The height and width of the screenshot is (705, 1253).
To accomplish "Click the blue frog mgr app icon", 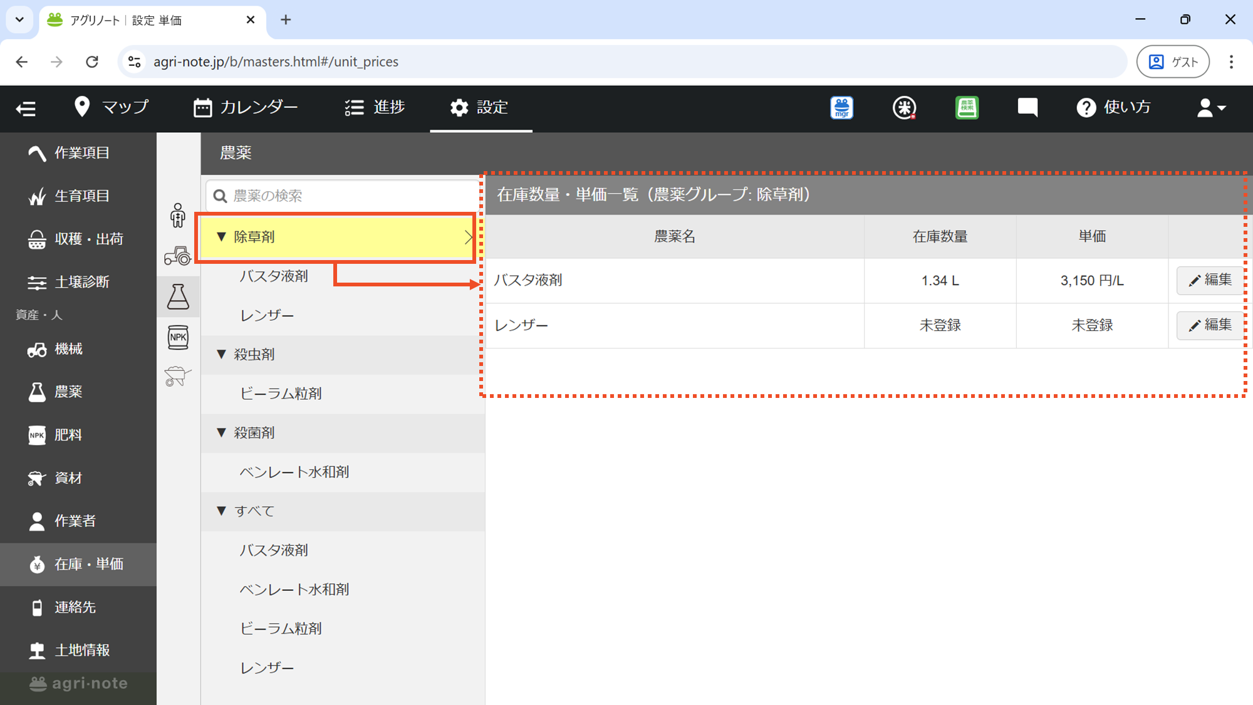I will [841, 108].
